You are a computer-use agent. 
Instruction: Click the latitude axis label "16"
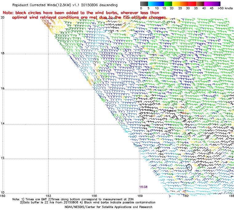pyautogui.click(x=2, y=88)
